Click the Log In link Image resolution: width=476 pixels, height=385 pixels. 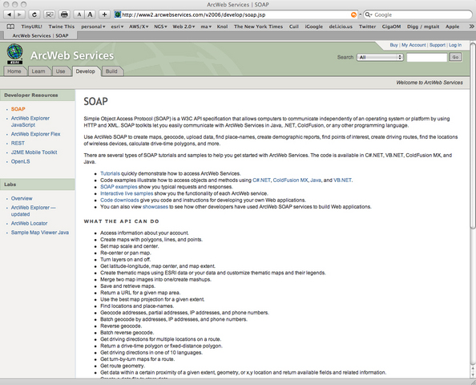[455, 45]
